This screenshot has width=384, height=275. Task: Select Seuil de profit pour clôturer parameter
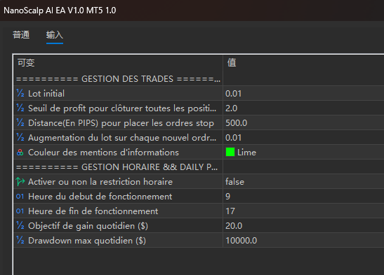pyautogui.click(x=122, y=108)
